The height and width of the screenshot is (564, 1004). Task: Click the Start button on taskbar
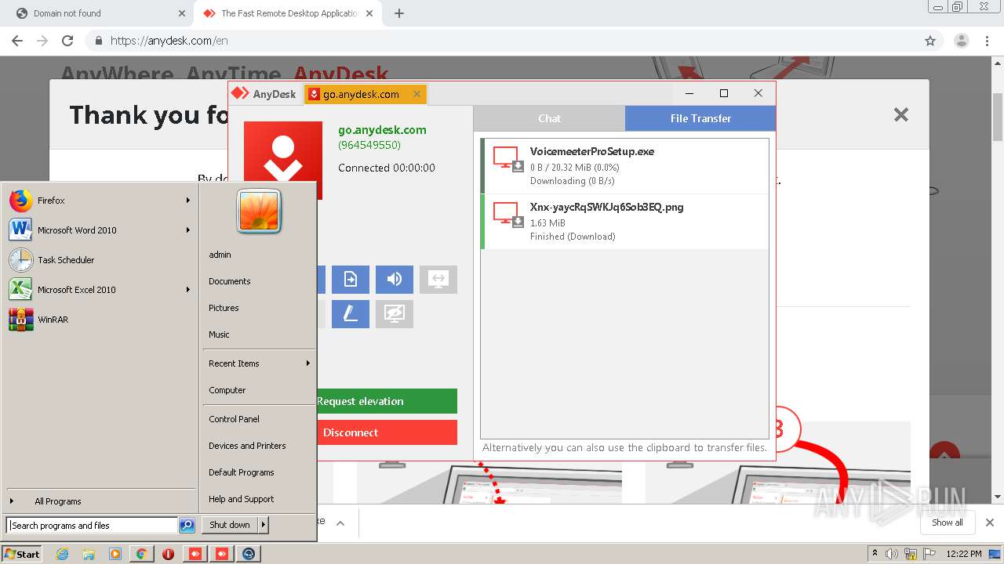click(22, 554)
